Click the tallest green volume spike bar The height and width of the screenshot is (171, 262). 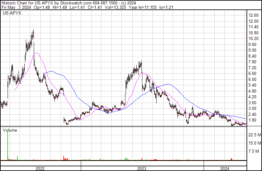click(x=8, y=145)
